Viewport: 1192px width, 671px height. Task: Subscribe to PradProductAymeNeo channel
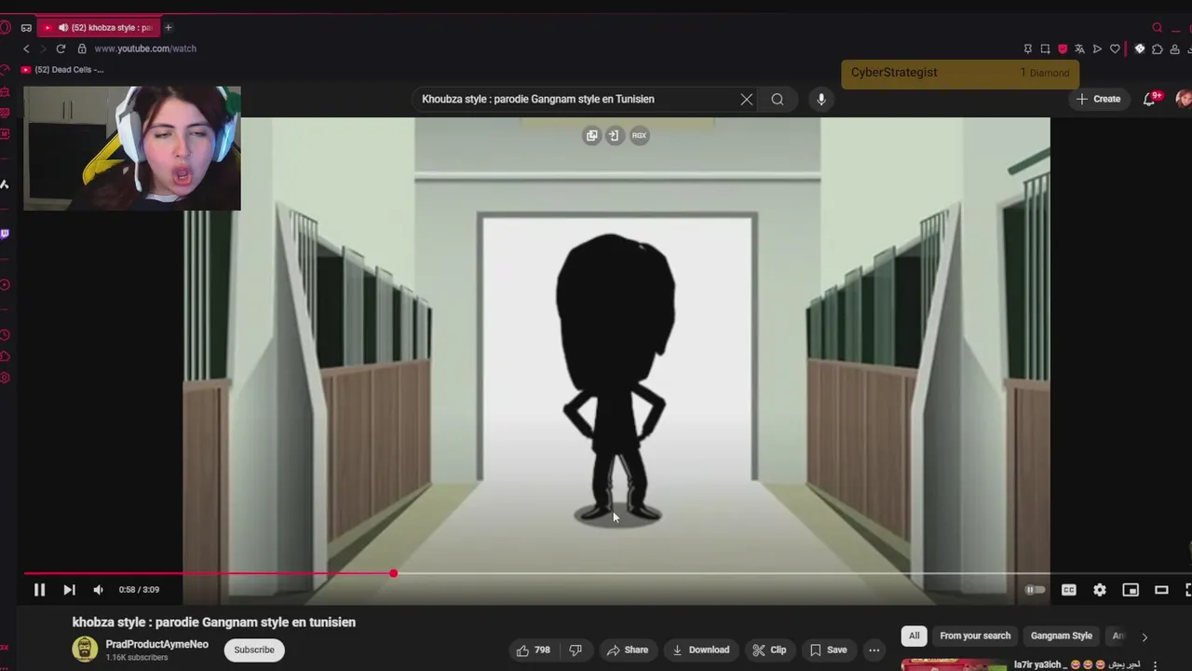(x=254, y=650)
